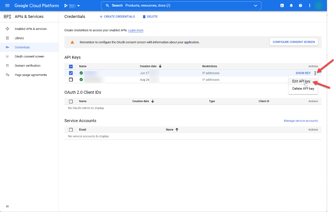Click the Credentials key icon
334x212 pixels.
pyautogui.click(x=8, y=47)
